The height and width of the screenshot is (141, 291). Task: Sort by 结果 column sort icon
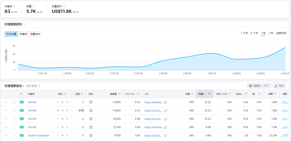[x=275, y=94]
